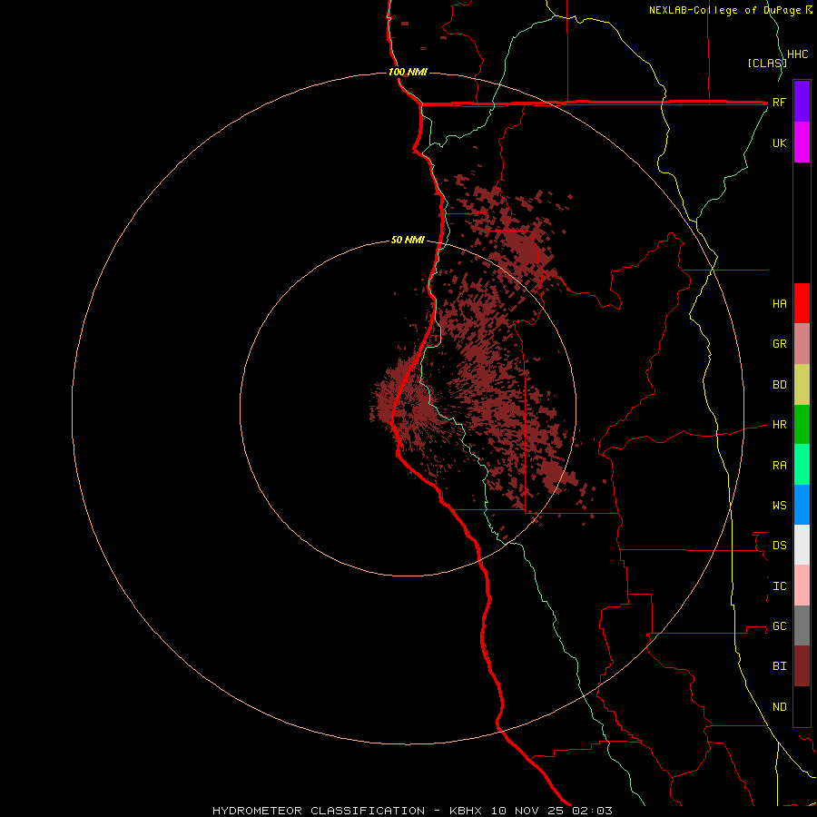Select the 'GC' legend label
Viewport: 817px width, 817px height.
coord(779,626)
